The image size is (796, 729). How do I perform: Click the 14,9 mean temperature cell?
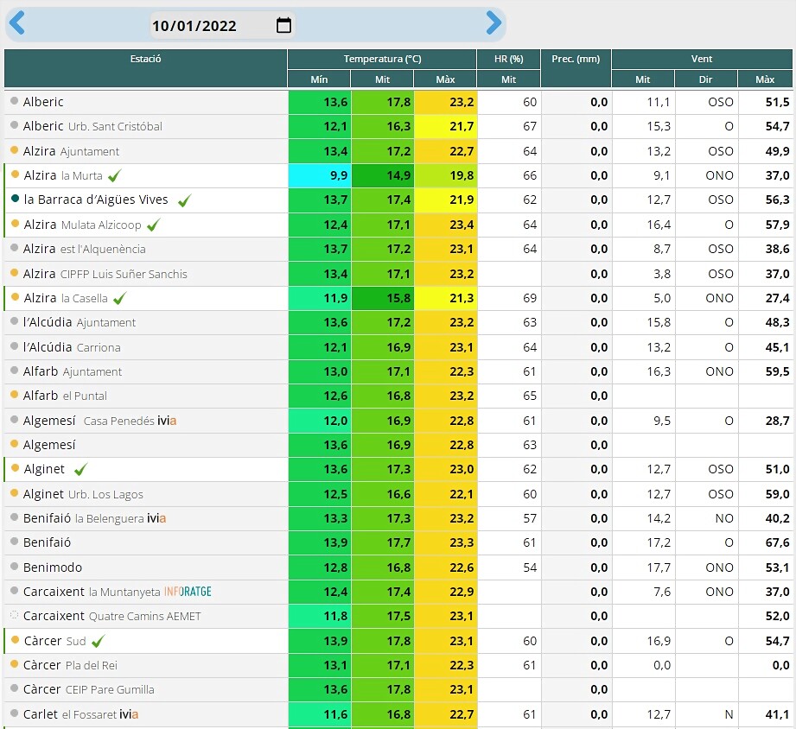click(x=382, y=175)
